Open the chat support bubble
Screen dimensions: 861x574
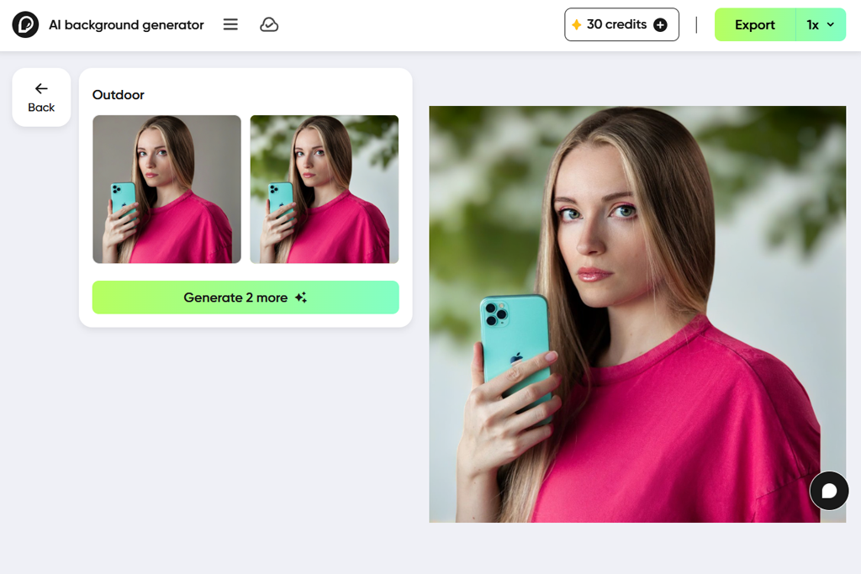click(x=829, y=491)
